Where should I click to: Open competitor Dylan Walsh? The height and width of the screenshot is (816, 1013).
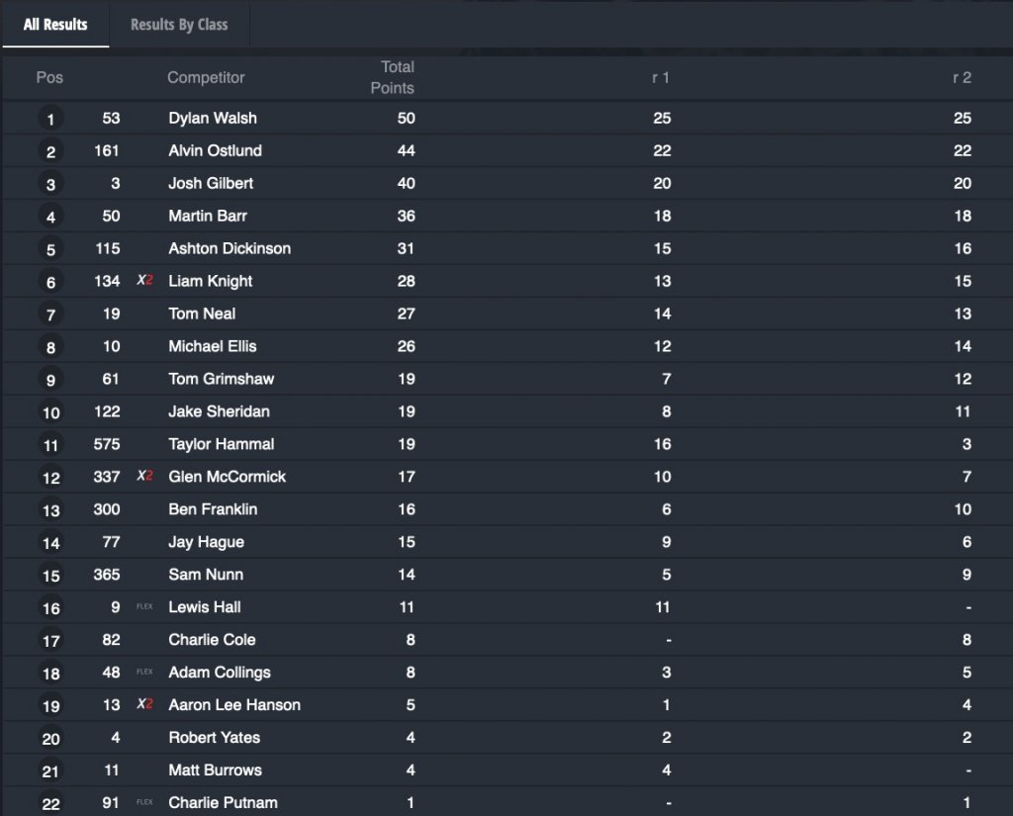click(x=213, y=119)
